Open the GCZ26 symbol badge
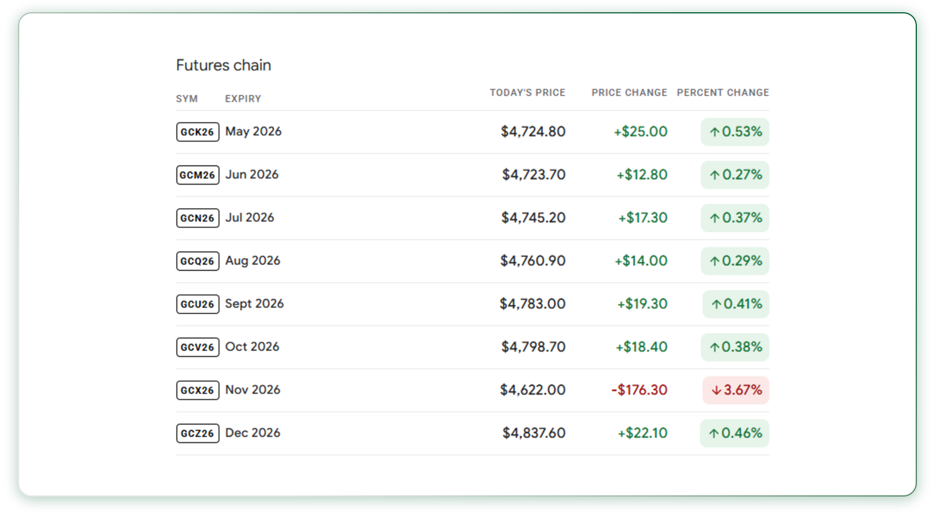Image resolution: width=932 pixels, height=521 pixels. (x=197, y=434)
